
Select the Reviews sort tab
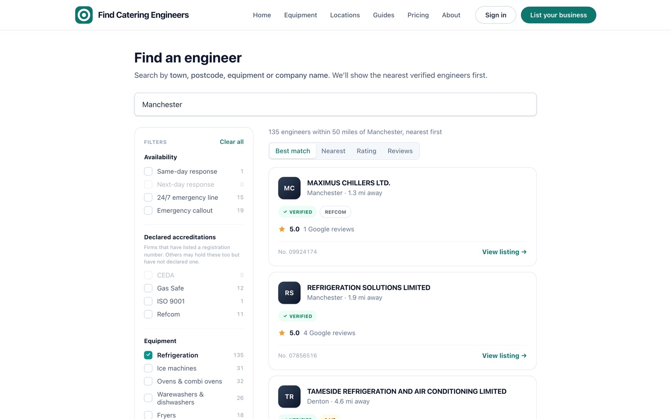tap(400, 151)
